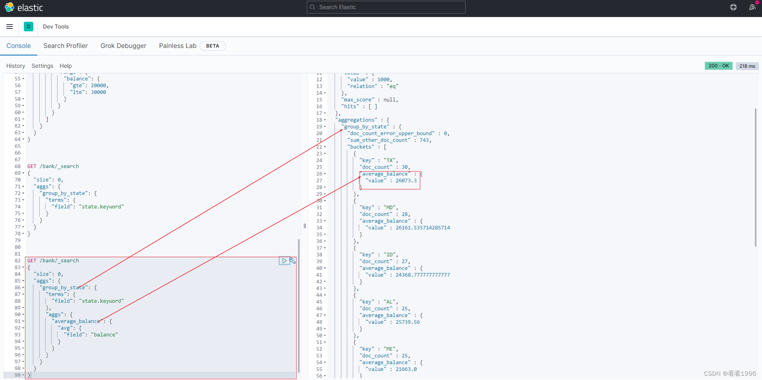Click the "key" : "ID" response line
This screenshot has height=380, width=762.
[379, 255]
